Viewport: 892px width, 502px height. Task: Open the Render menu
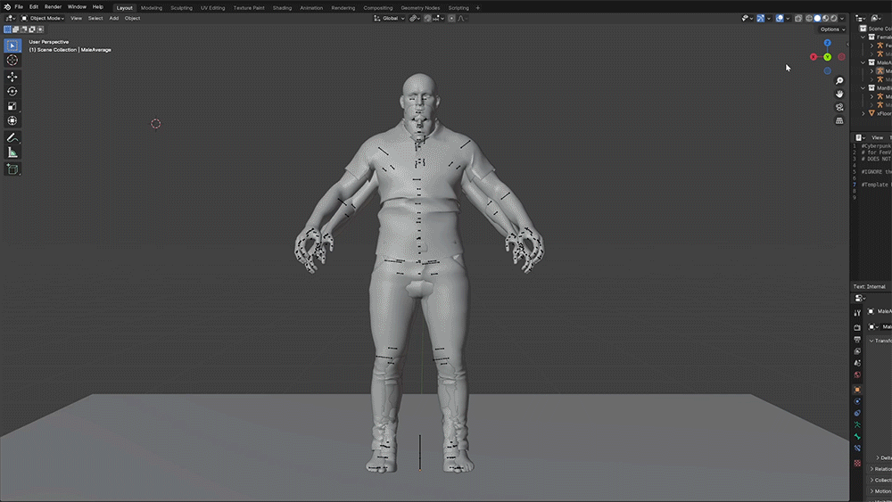point(54,7)
